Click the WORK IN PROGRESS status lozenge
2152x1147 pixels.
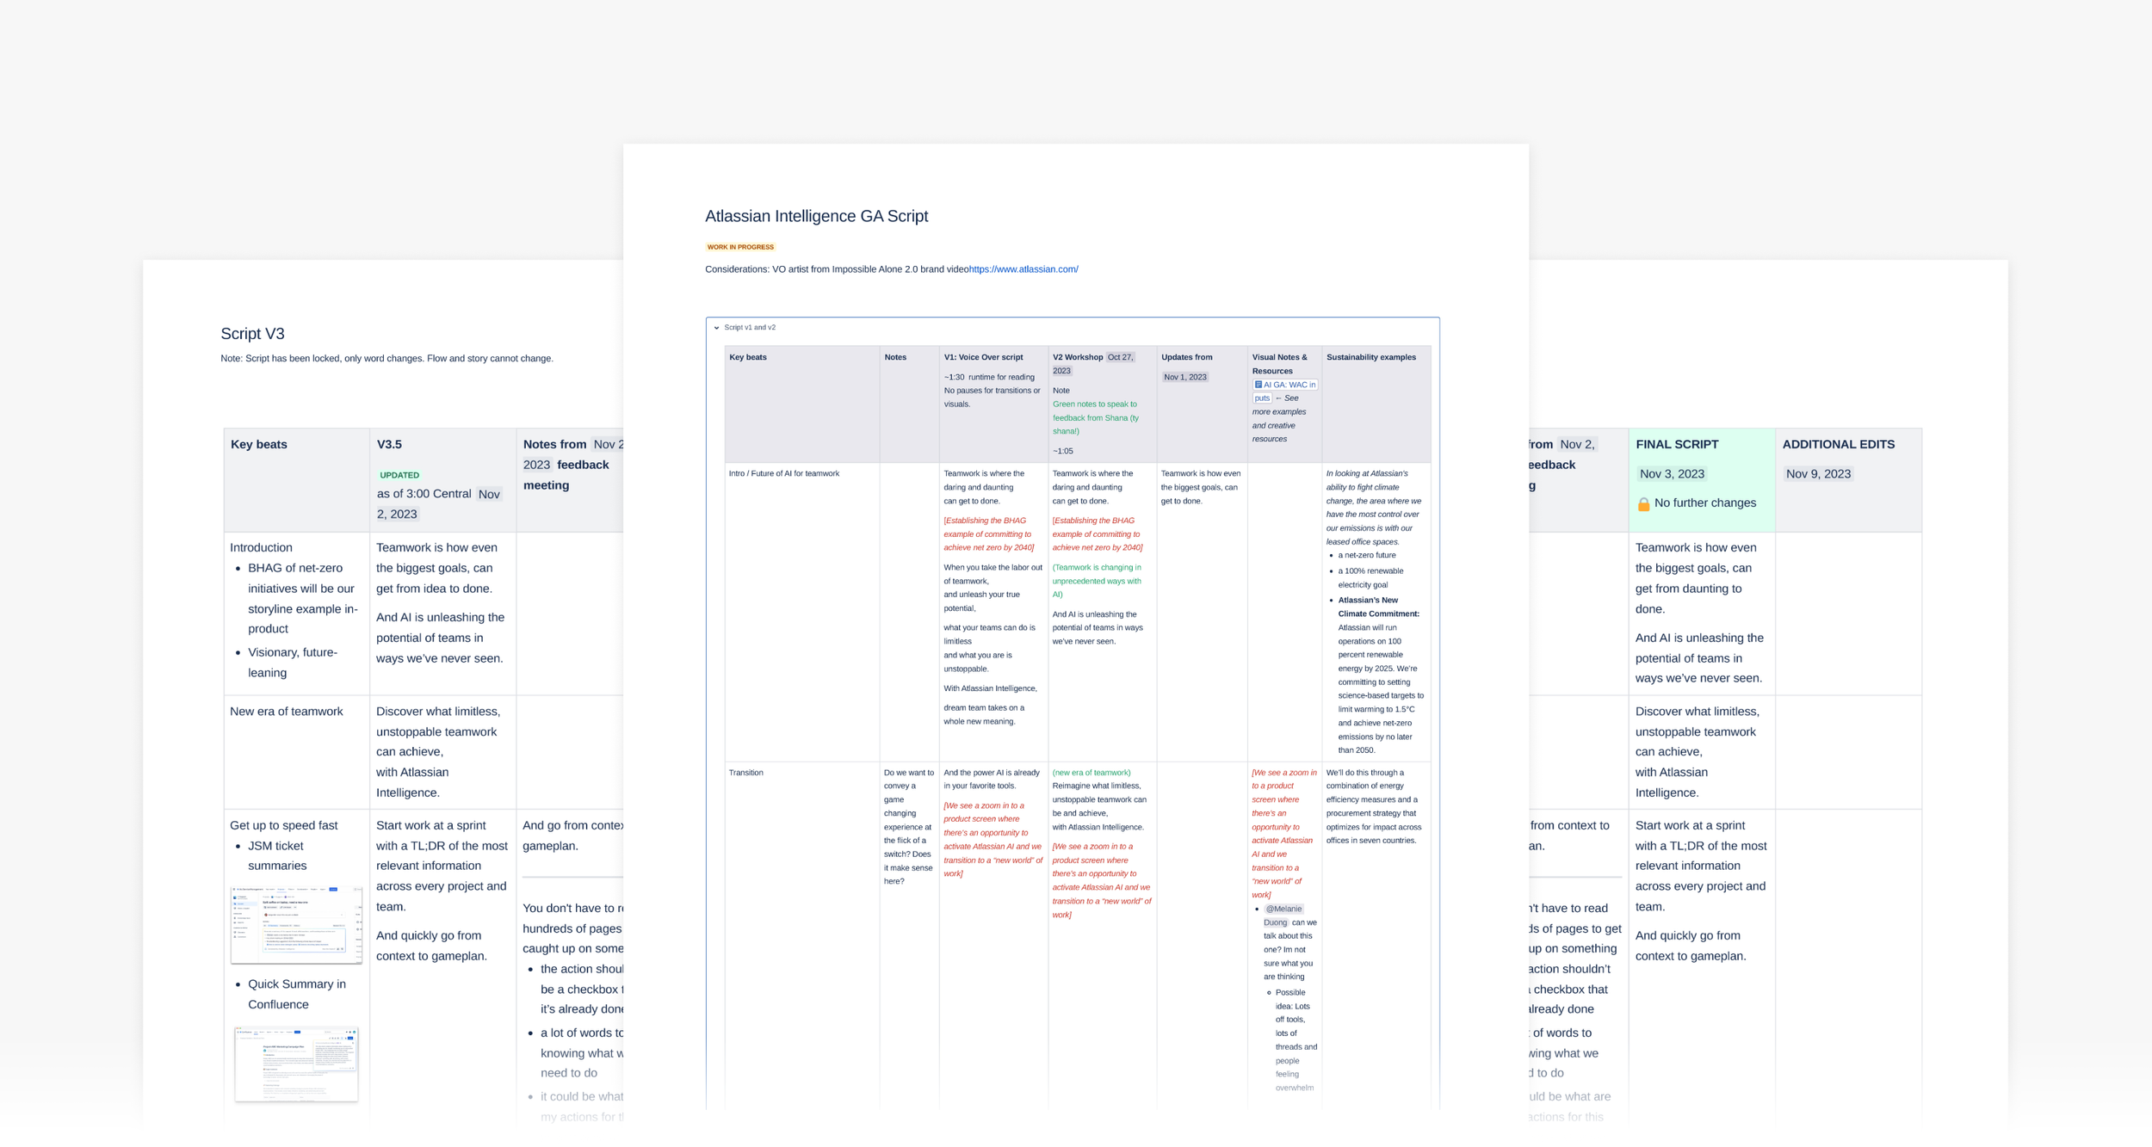739,247
